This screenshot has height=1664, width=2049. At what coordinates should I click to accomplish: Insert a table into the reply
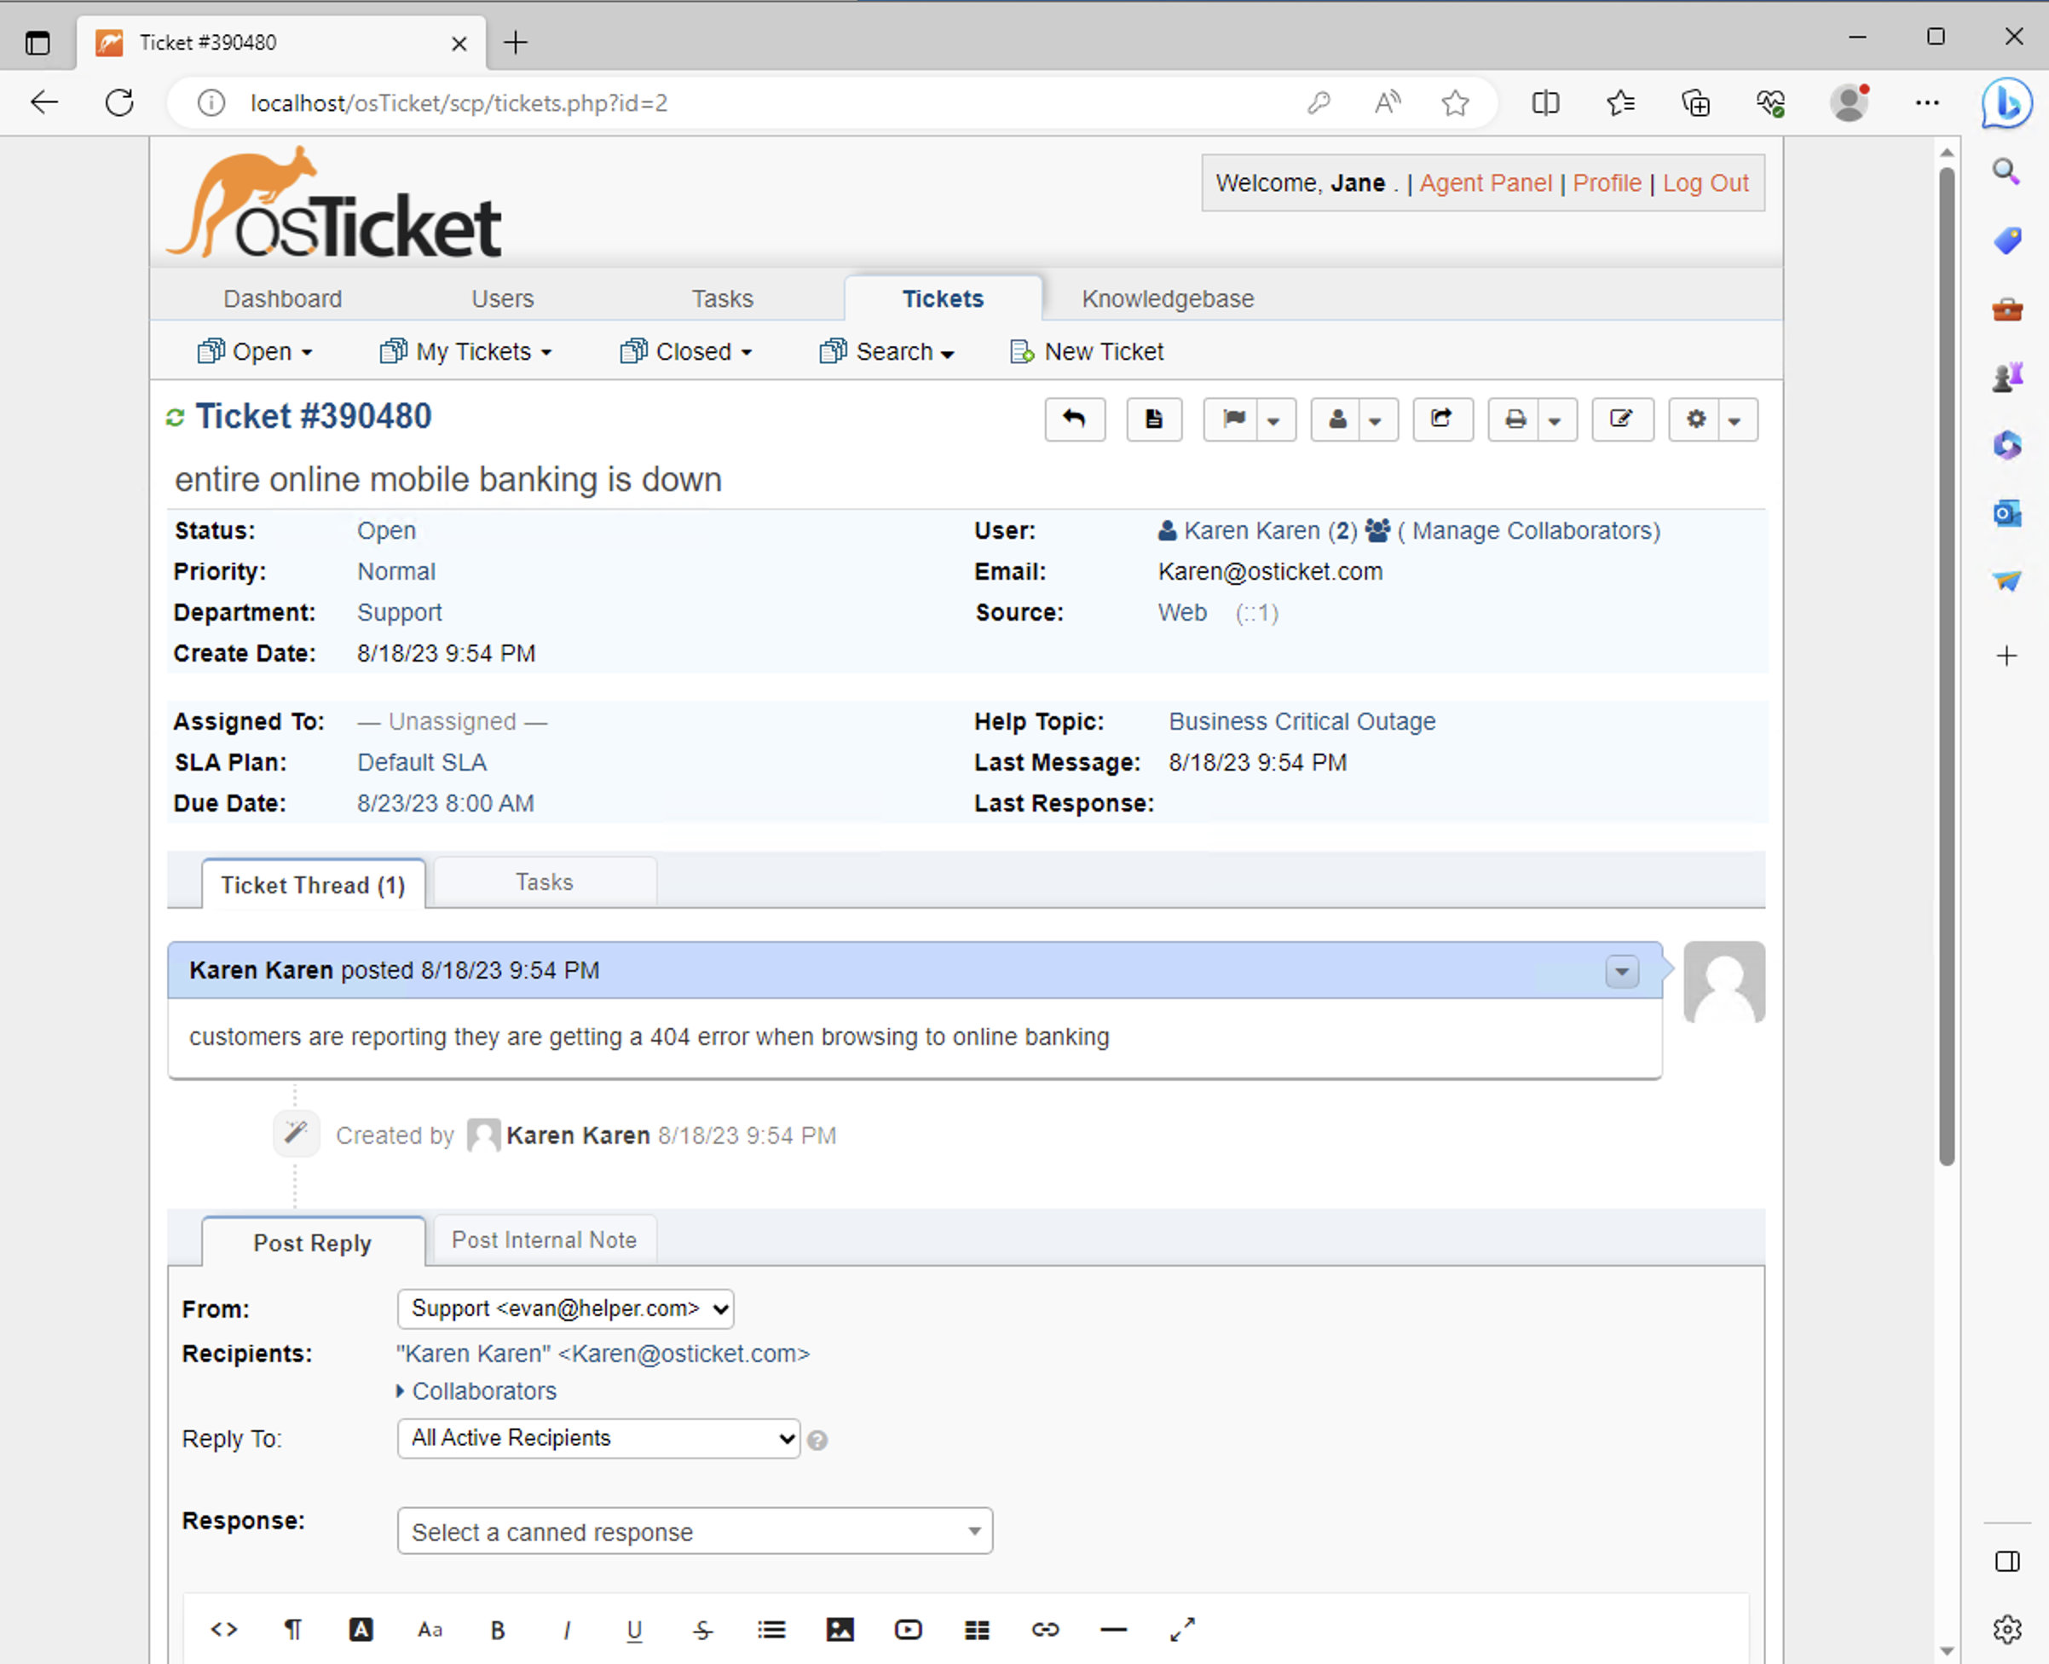(977, 1628)
